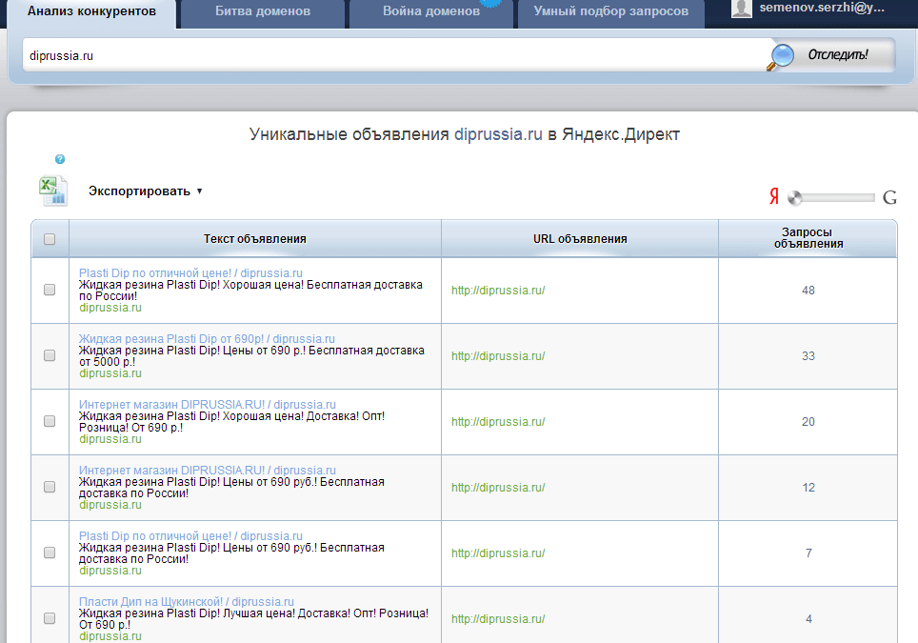Viewport: 918px width, 643px height.
Task: Select the checkbox for the 33-query ad
Action: coord(50,355)
